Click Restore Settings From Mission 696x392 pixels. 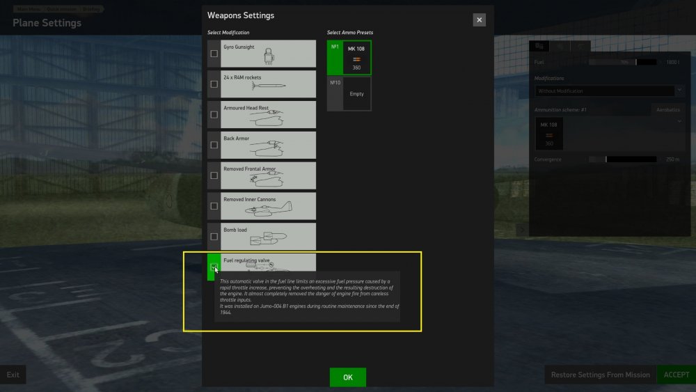click(600, 375)
